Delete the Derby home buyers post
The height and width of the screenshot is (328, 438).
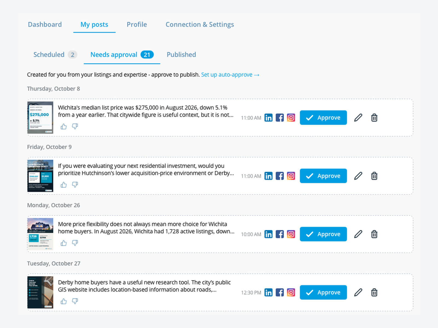pyautogui.click(x=374, y=292)
